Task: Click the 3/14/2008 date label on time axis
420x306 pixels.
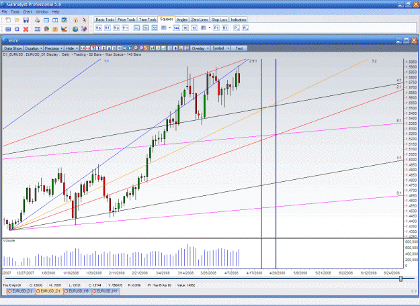Action: pos(186,273)
